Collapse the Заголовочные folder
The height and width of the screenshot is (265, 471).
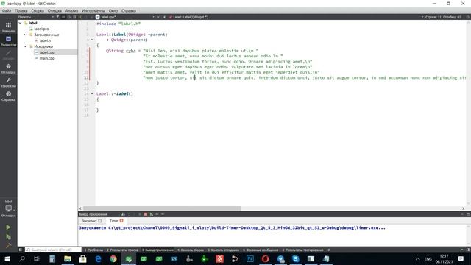point(26,35)
